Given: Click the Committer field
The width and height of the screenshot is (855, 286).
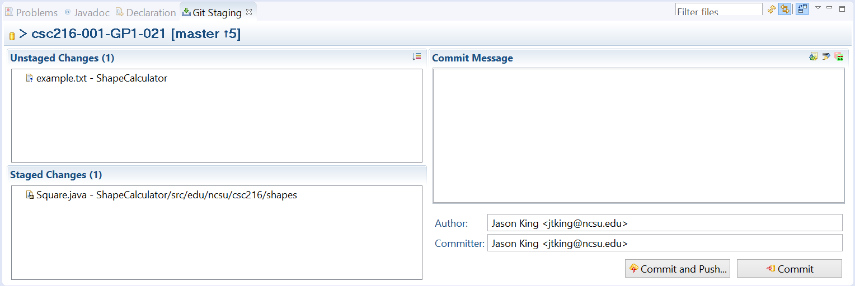Looking at the screenshot, I should tap(665, 243).
